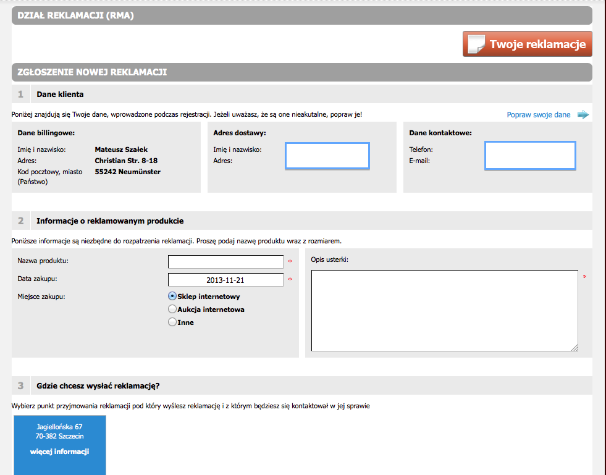Click inside the Opis usterki text area
Viewport: 606px width, 475px height.
click(x=444, y=311)
